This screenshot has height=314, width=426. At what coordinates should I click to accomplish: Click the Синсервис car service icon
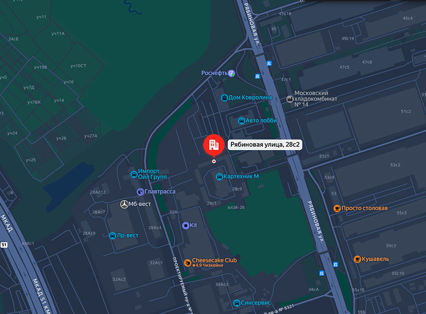237,303
